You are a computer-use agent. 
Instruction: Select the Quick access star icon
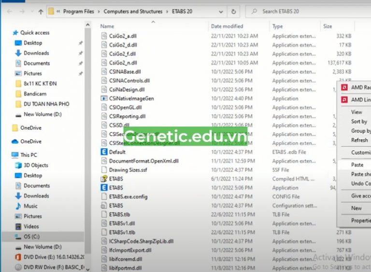click(x=15, y=33)
